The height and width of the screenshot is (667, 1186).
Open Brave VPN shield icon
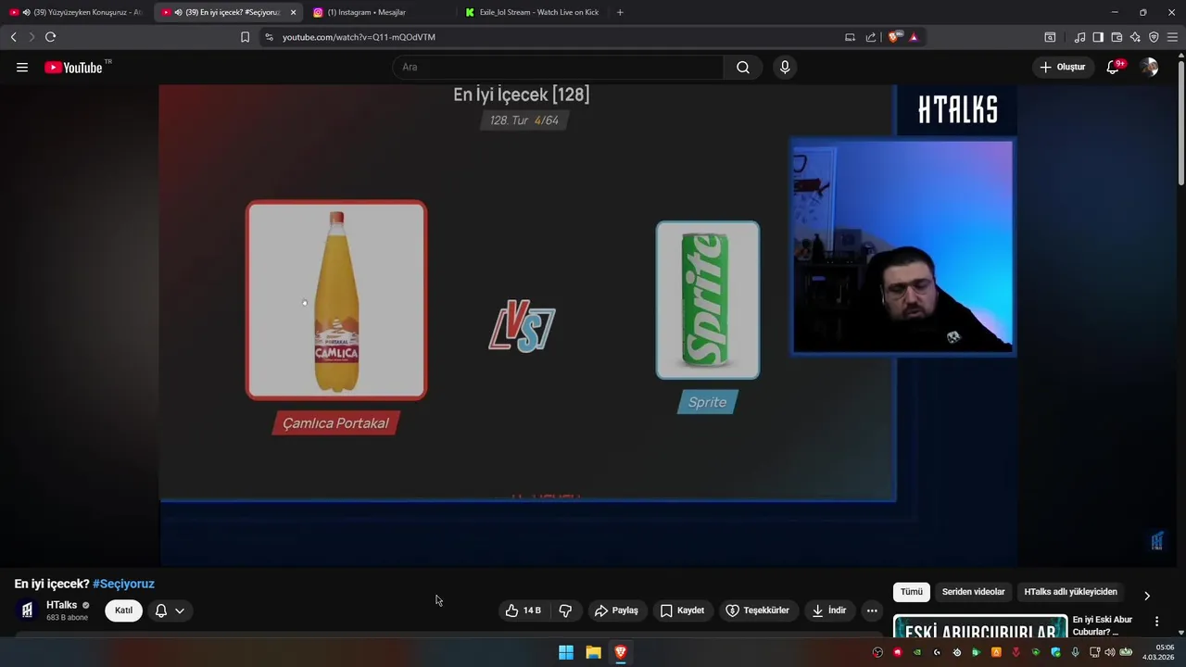[x=1154, y=37]
